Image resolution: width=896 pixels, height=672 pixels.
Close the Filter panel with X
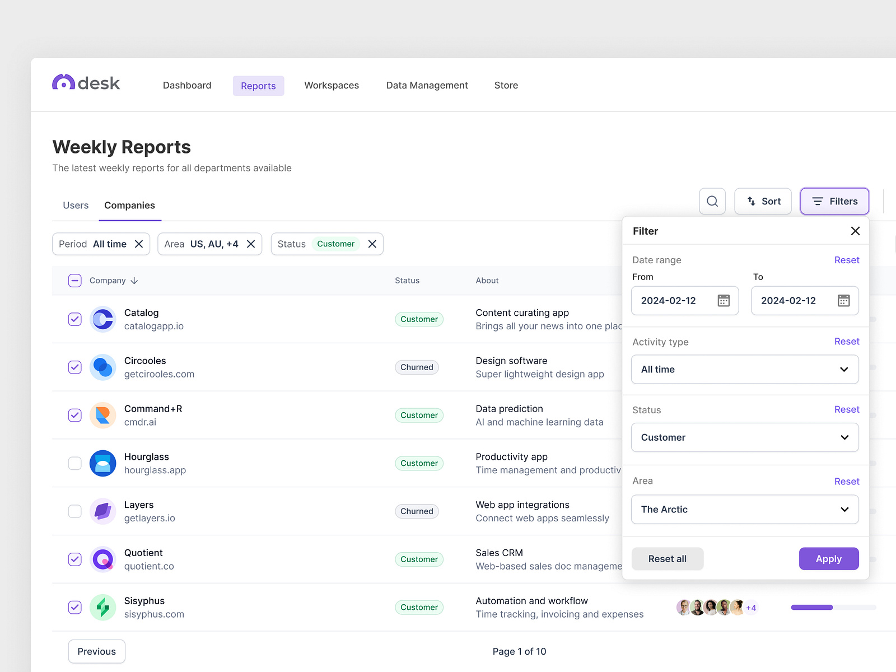(x=855, y=231)
